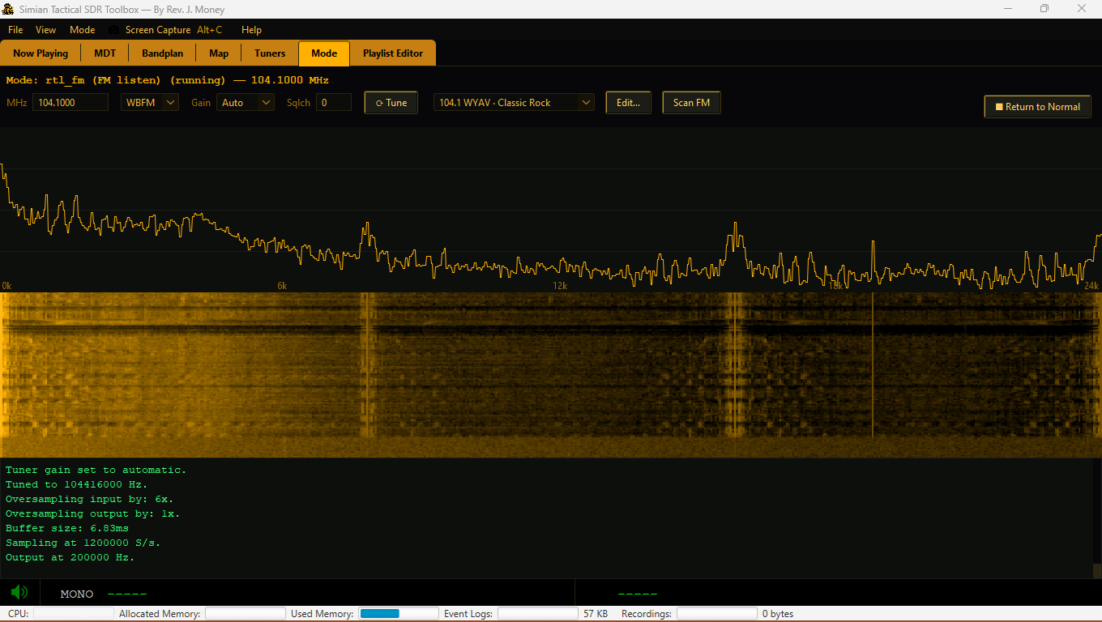The image size is (1102, 622).
Task: Click the MONO audio indicator text
Action: (77, 594)
